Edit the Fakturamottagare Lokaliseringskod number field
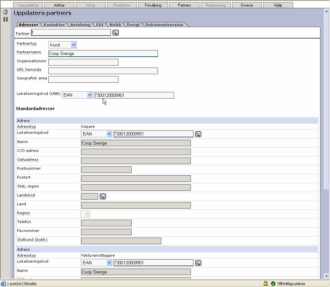 [153, 263]
